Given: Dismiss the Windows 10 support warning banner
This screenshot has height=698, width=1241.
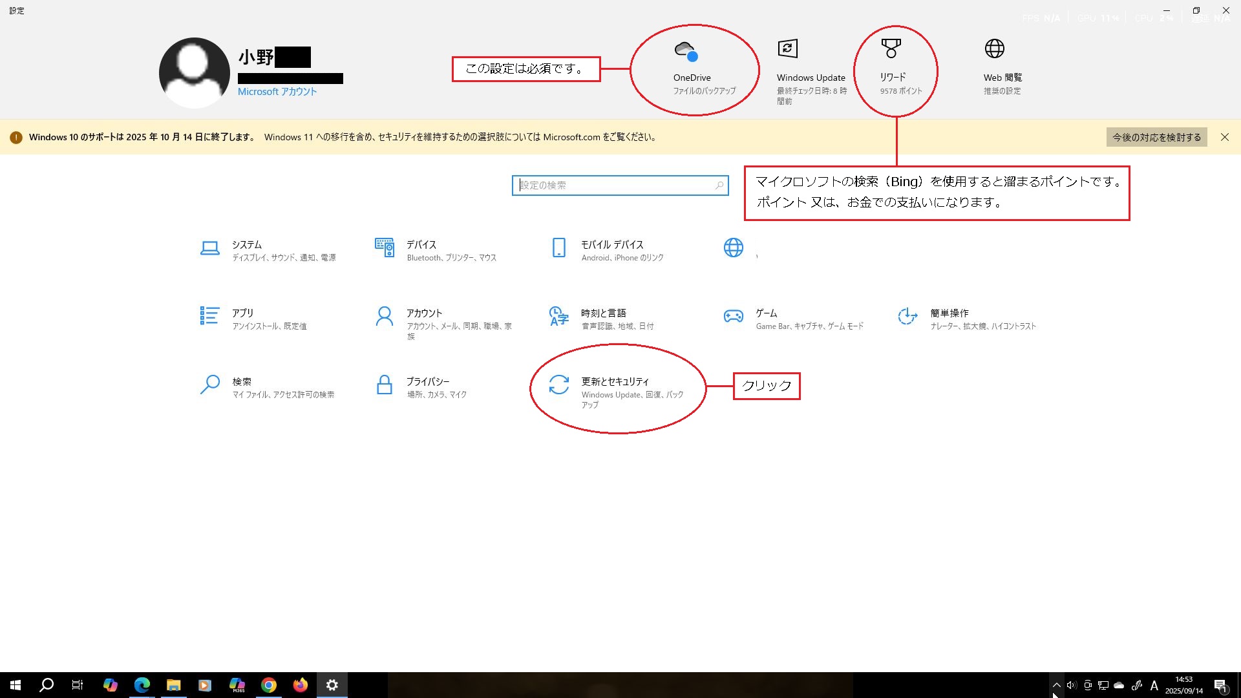Looking at the screenshot, I should 1224,137.
